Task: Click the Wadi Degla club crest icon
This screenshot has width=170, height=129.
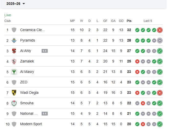Action: point(14,93)
